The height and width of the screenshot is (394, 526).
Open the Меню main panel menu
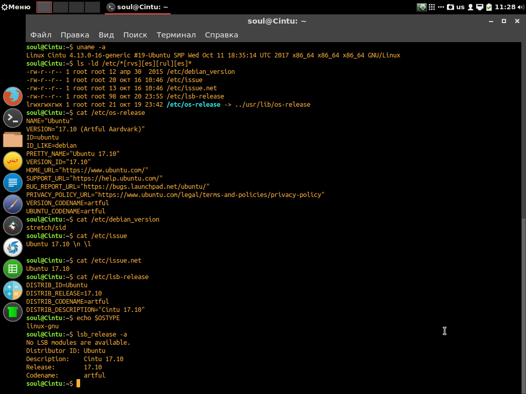coord(16,7)
